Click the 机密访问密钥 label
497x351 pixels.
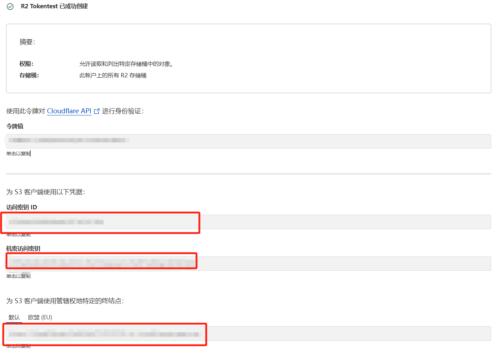click(x=23, y=249)
